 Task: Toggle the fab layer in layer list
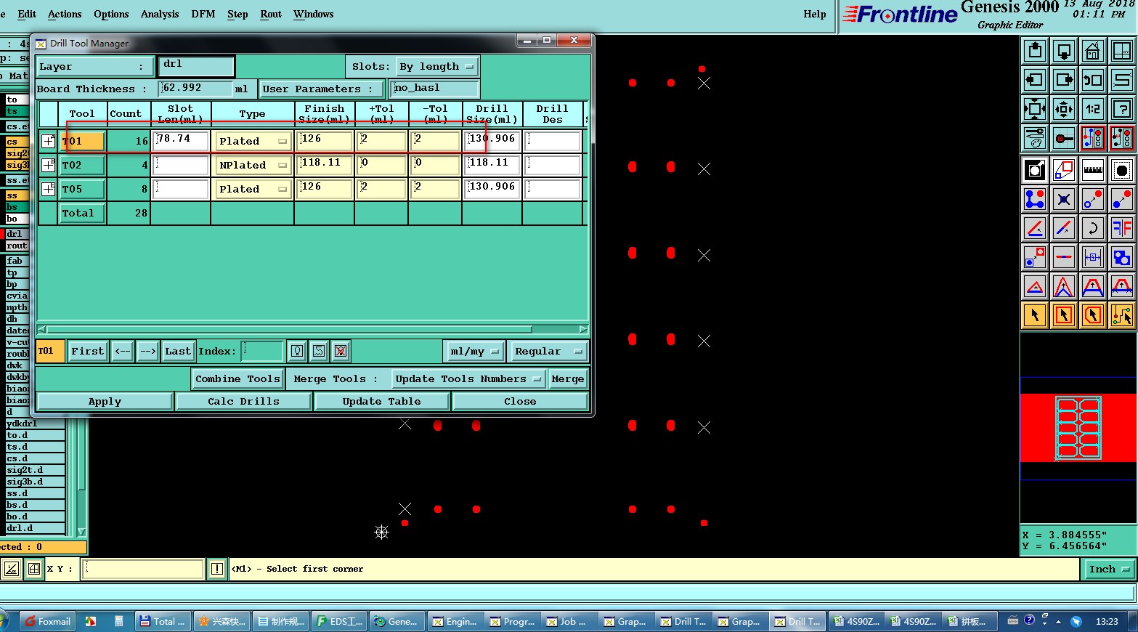[15, 261]
